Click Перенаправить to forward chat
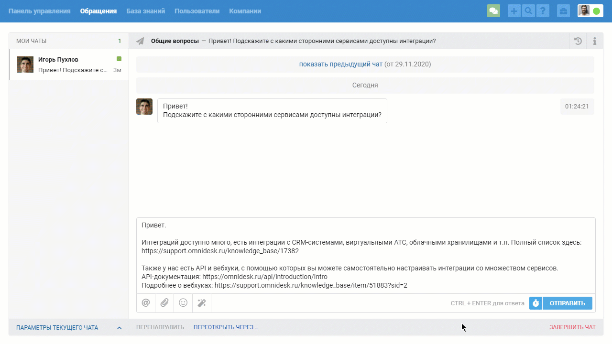Screen dimensions: 612x344 (x=160, y=328)
